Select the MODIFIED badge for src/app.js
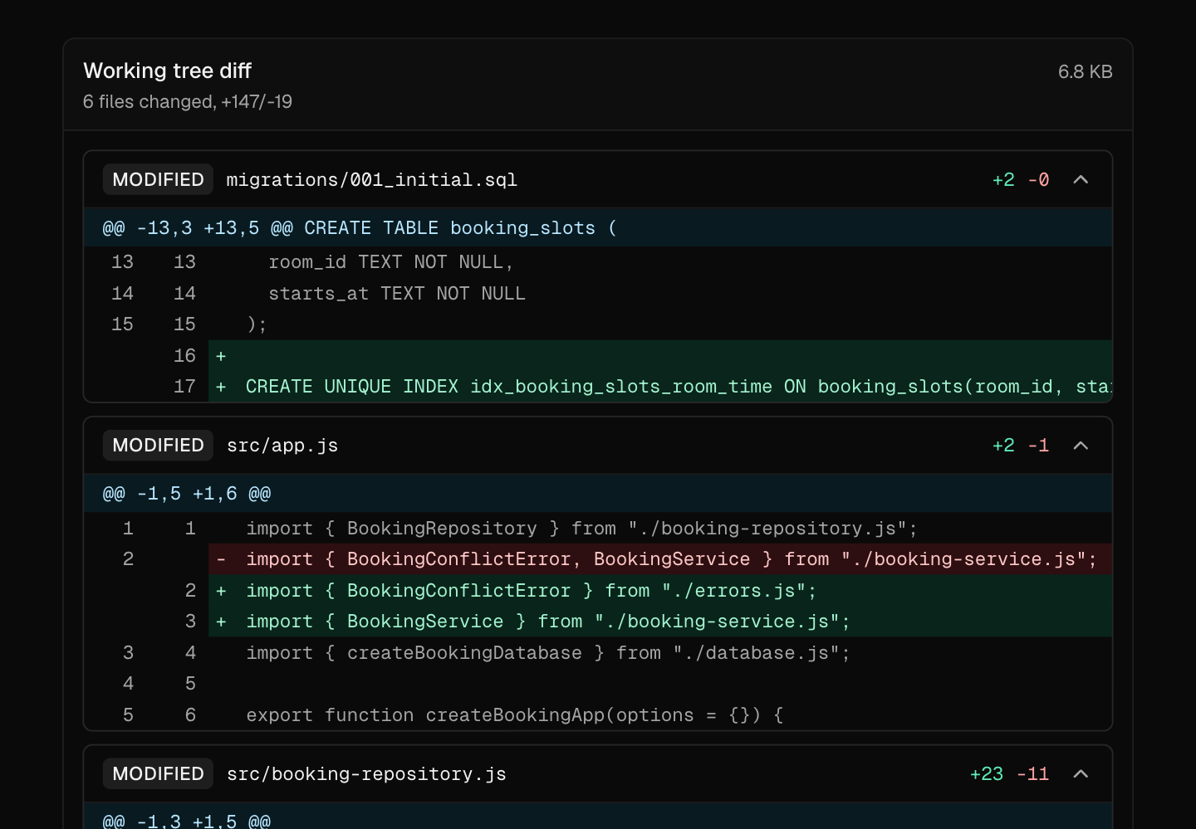This screenshot has height=829, width=1196. coord(158,446)
